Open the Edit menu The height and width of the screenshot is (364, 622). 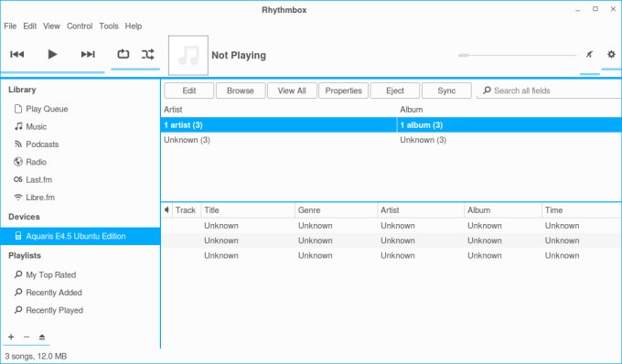30,27
